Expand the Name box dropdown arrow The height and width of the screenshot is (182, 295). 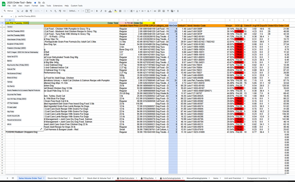(11, 17)
